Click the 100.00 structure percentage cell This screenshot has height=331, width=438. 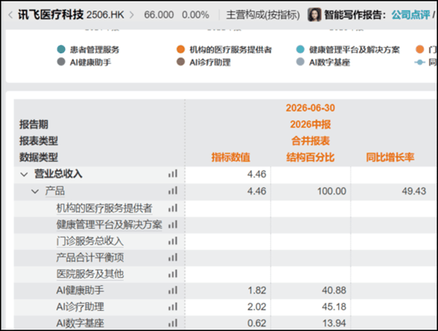[331, 191]
